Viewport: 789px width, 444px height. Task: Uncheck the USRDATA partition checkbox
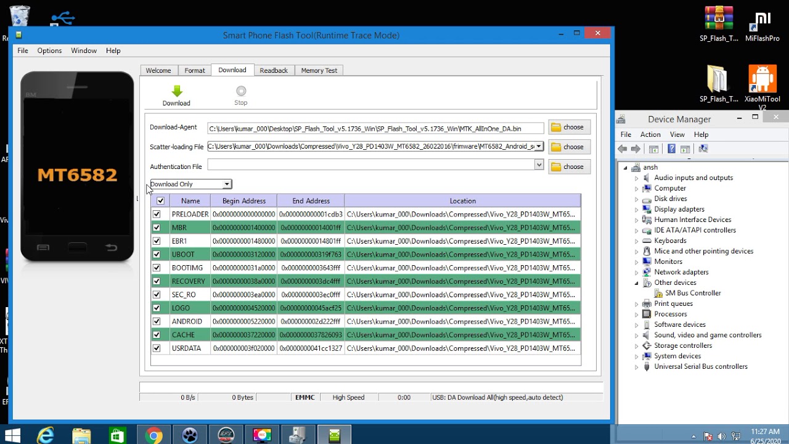157,348
